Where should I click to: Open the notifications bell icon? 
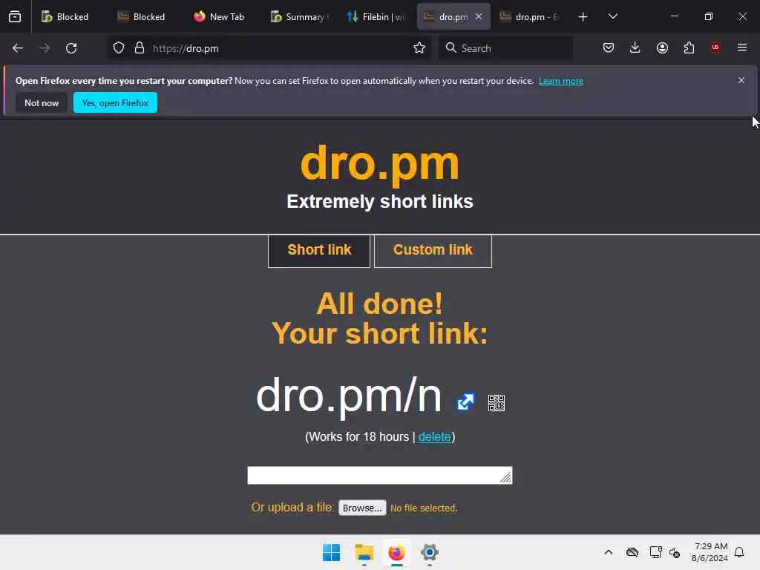(x=739, y=552)
